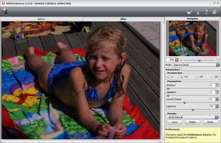
Task: Open help with the question mark icon
Action: point(206,12)
